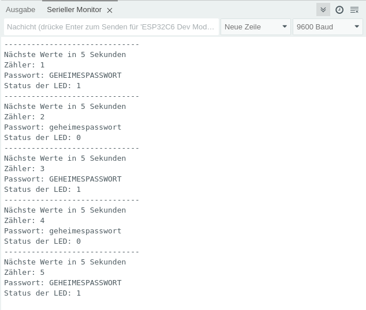Screen dimensions: 366x310
Task: Switch to the Ausgabe tab
Action: pyautogui.click(x=20, y=10)
